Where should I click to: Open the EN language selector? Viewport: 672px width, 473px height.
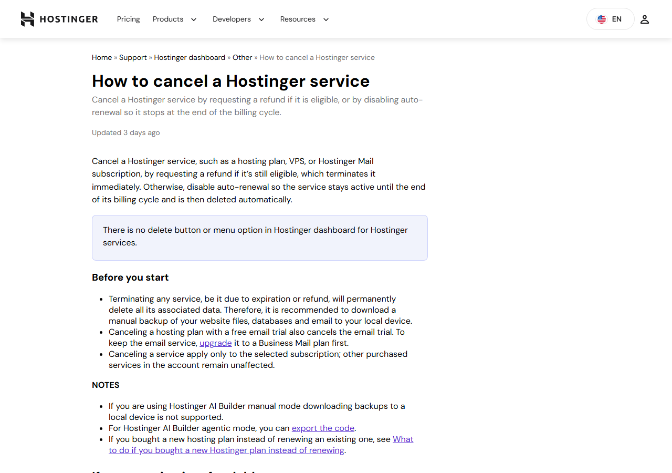(611, 19)
